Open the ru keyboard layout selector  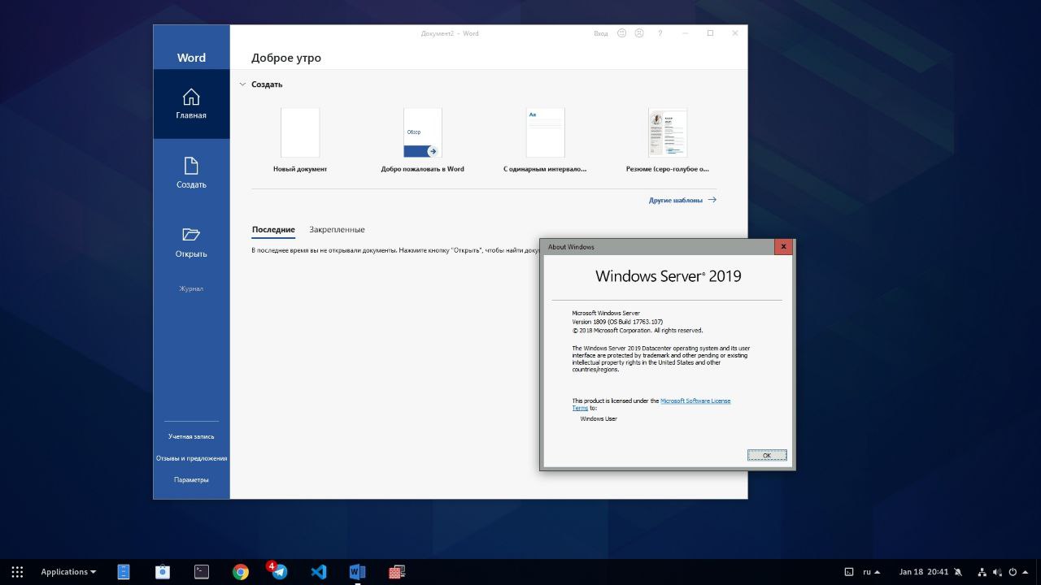pyautogui.click(x=871, y=572)
